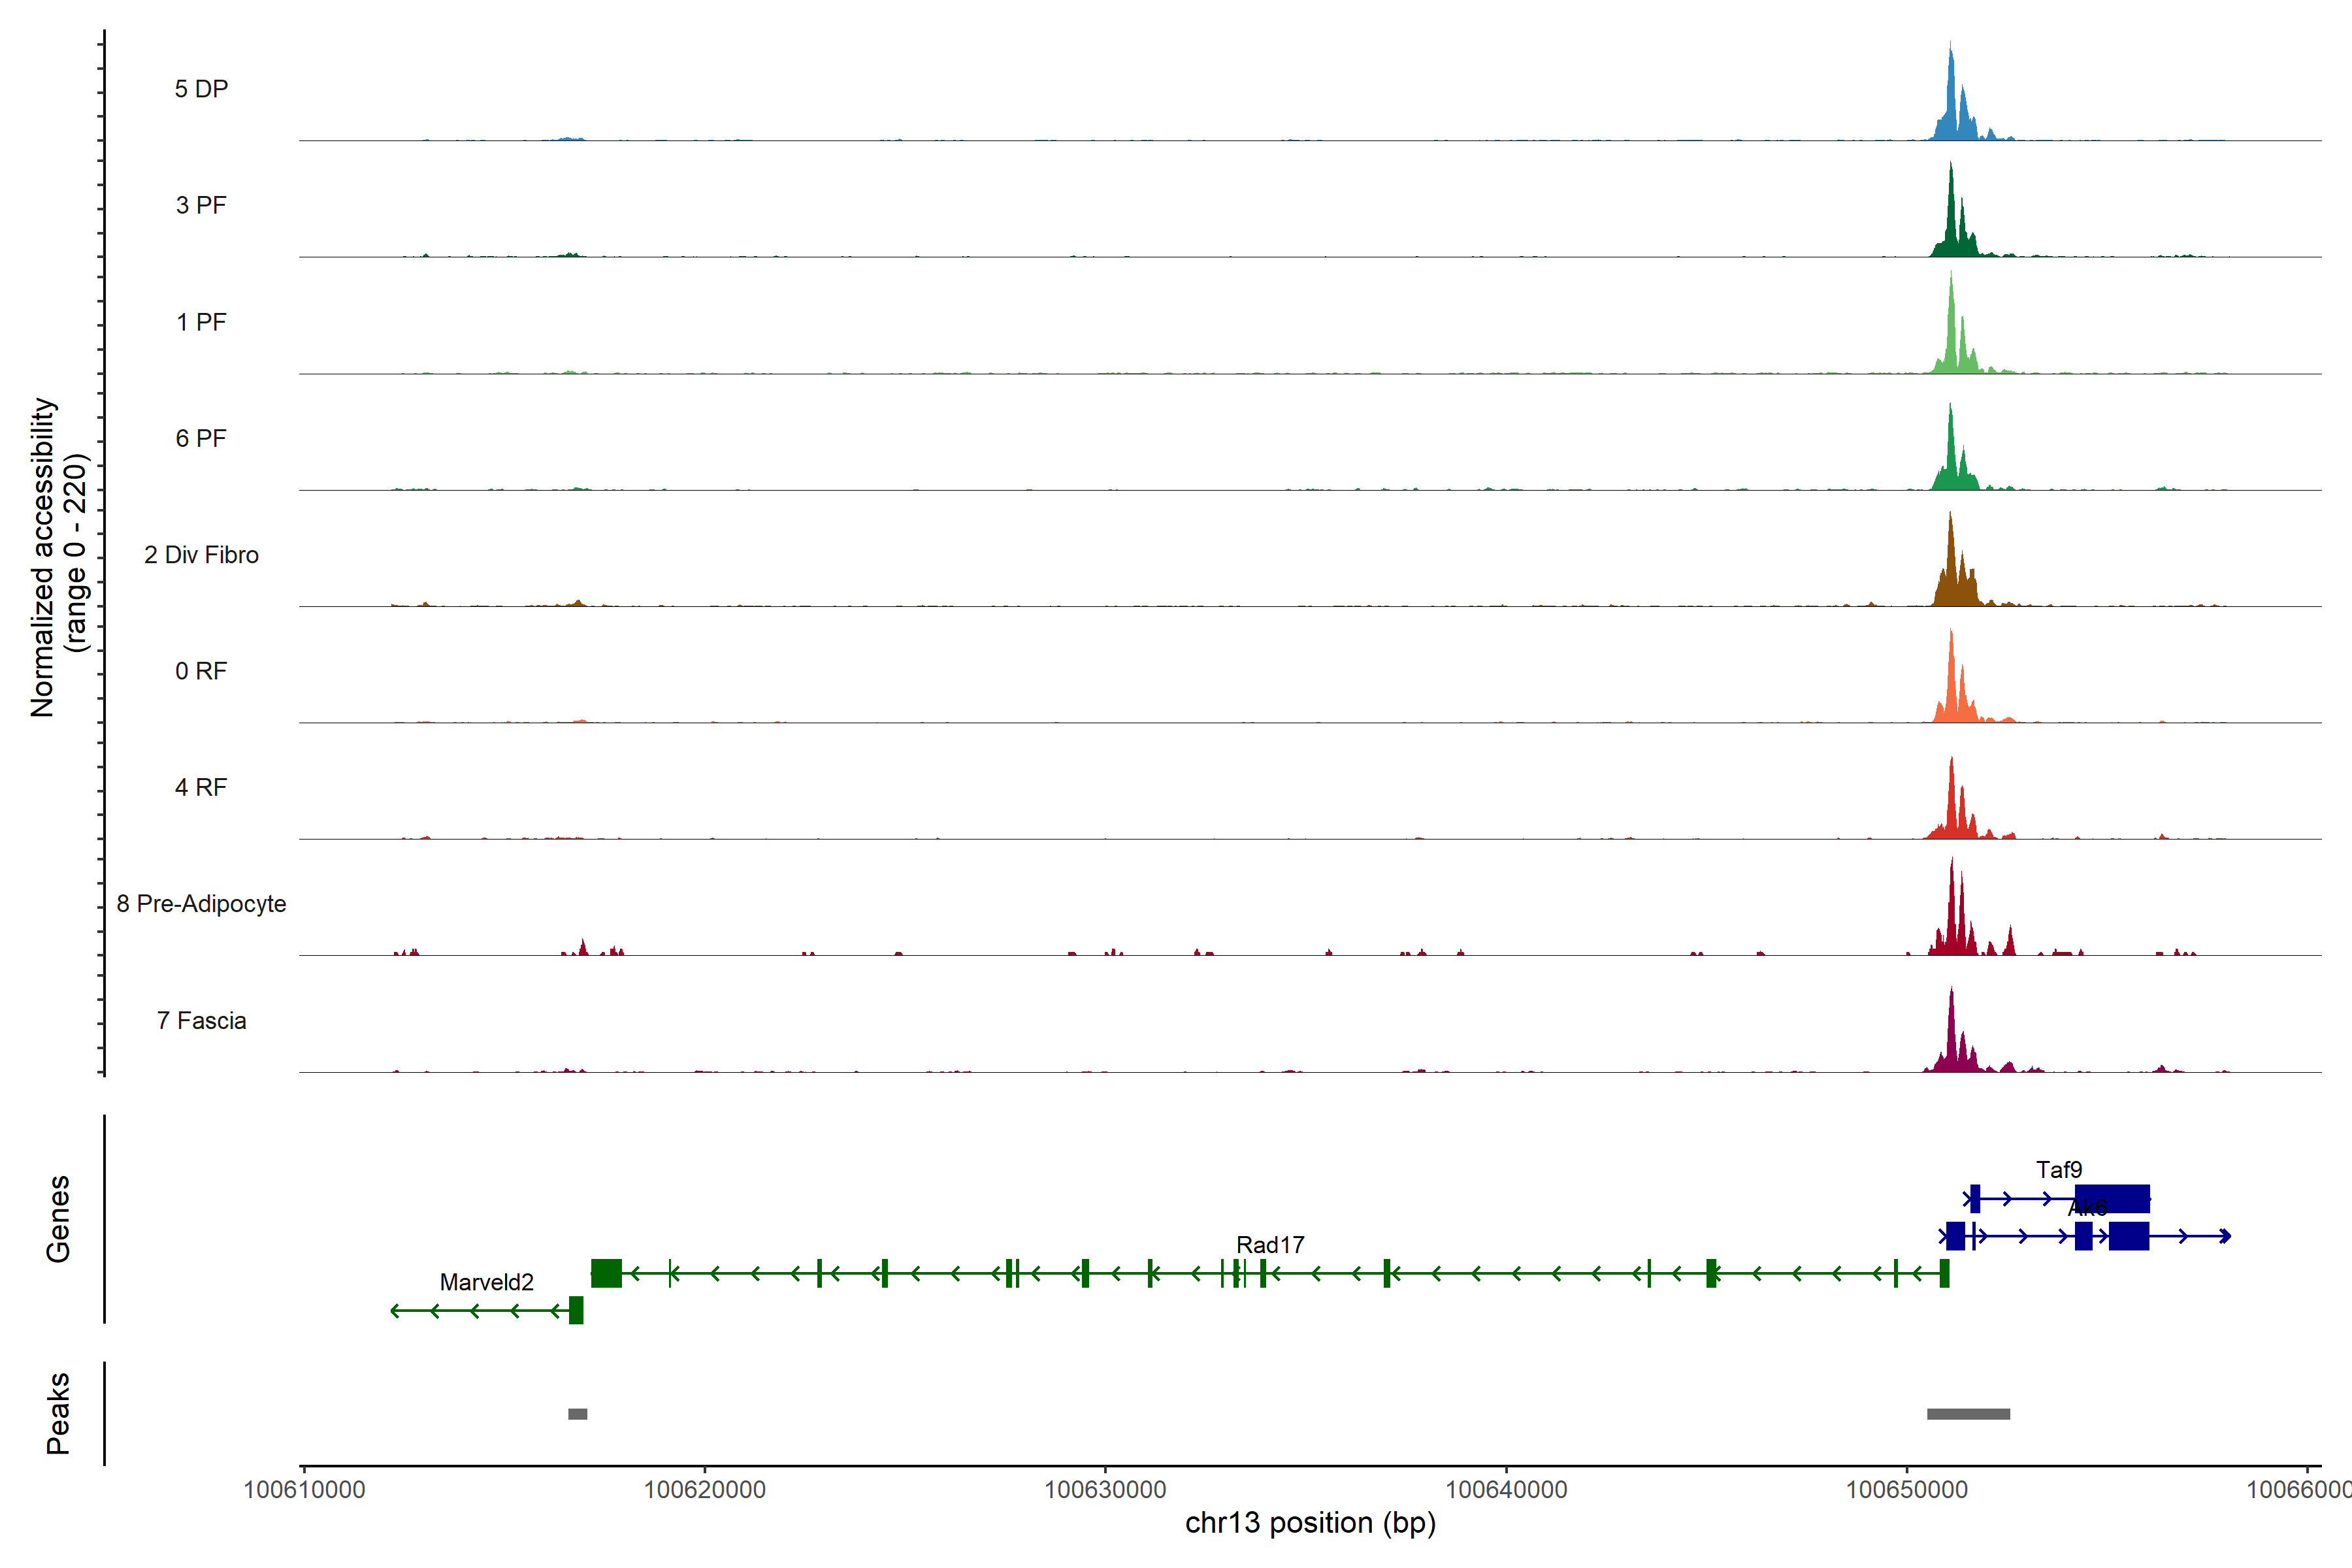Click the 7 Fascia track label
The width and height of the screenshot is (2352, 1568).
point(201,1020)
